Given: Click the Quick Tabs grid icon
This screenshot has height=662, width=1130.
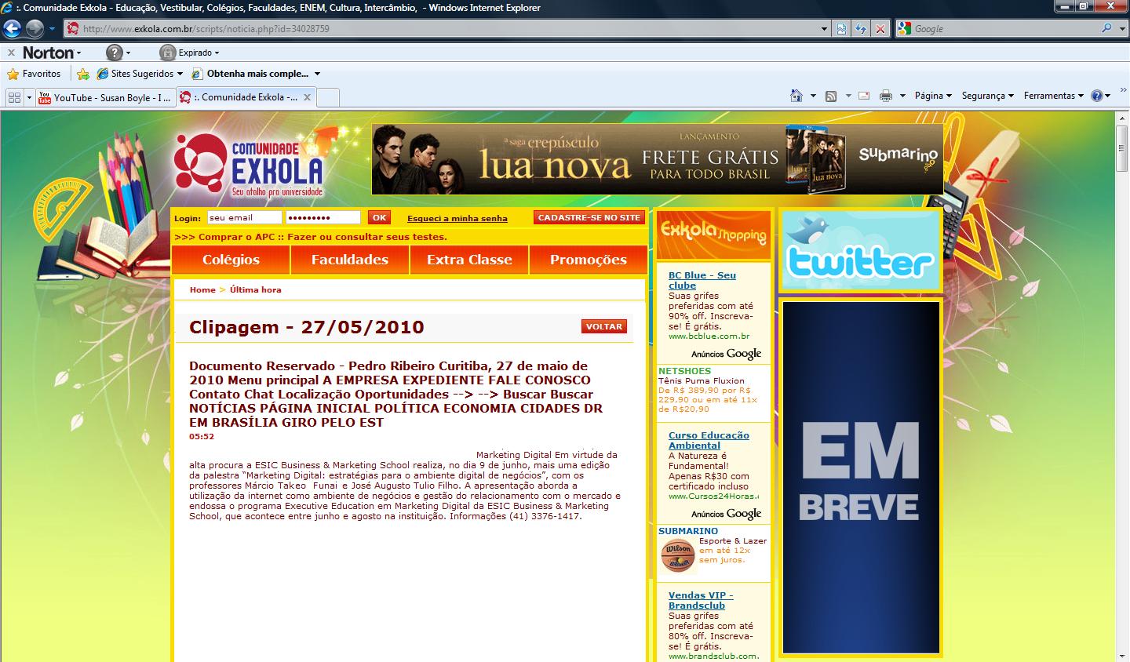Looking at the screenshot, I should (14, 97).
